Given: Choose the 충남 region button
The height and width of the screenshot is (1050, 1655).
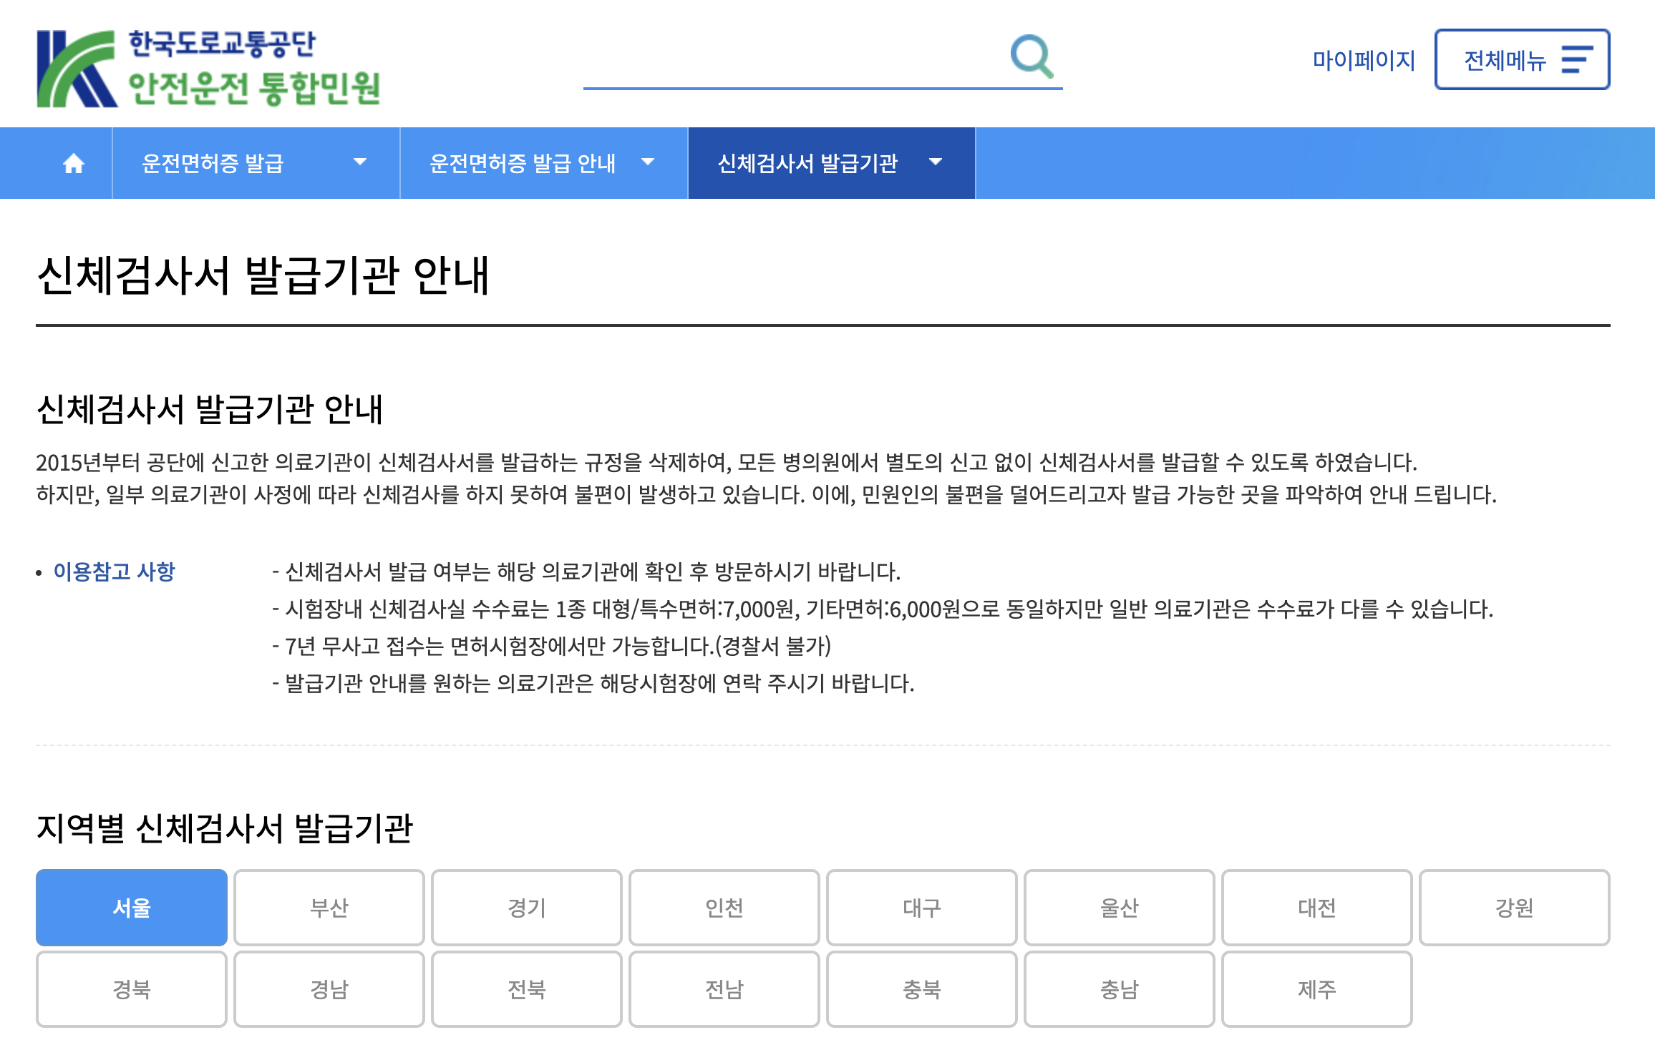Looking at the screenshot, I should [1120, 989].
